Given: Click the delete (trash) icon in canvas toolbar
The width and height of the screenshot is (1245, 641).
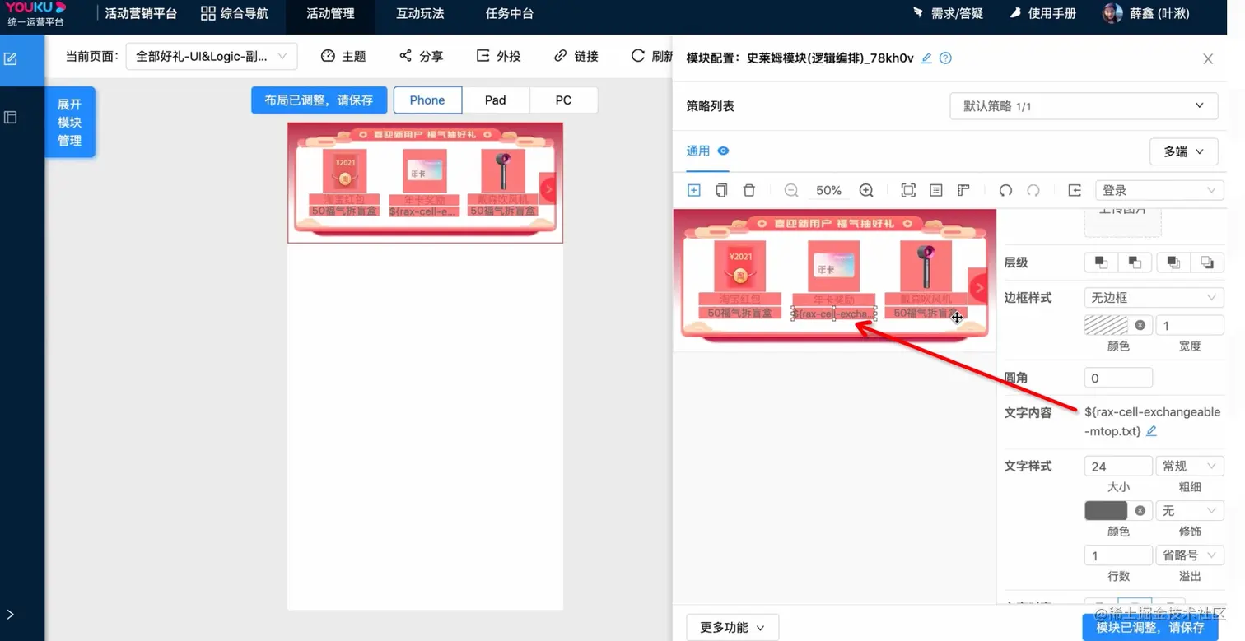Looking at the screenshot, I should pos(748,190).
